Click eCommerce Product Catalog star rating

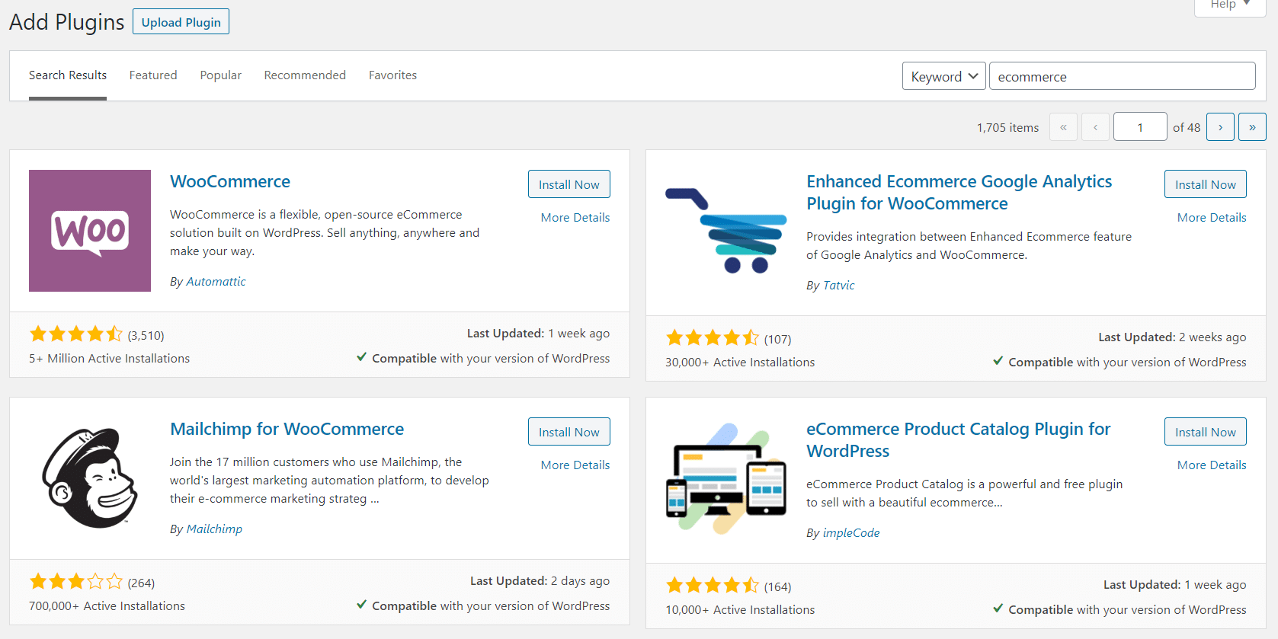point(713,586)
